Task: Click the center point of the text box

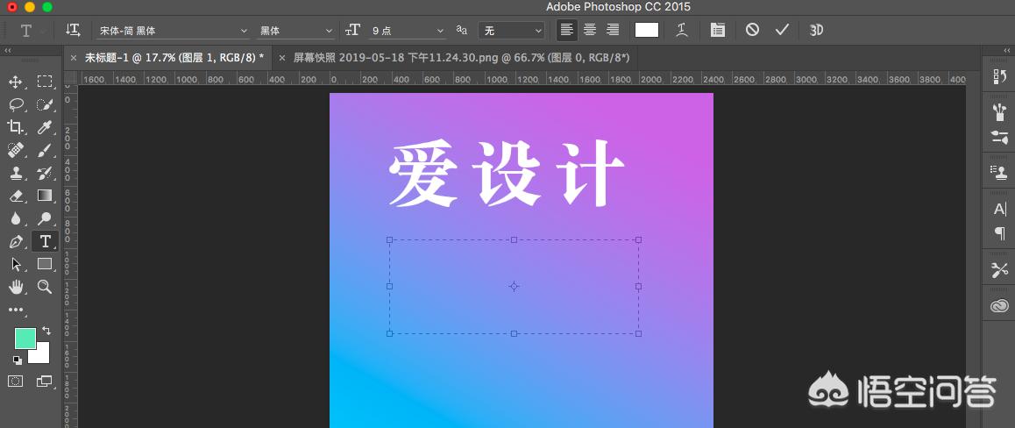Action: point(514,286)
